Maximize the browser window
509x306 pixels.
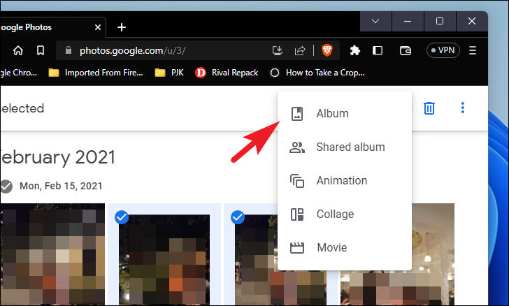click(440, 21)
